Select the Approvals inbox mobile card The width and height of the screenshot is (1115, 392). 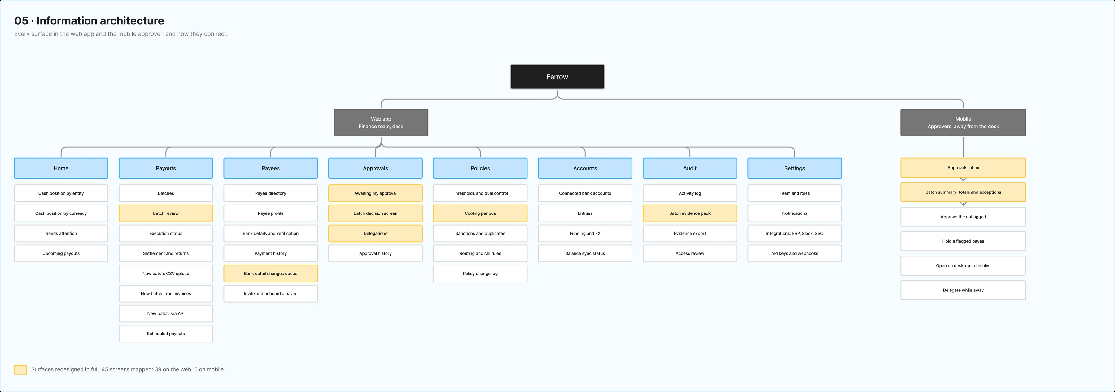pos(963,168)
